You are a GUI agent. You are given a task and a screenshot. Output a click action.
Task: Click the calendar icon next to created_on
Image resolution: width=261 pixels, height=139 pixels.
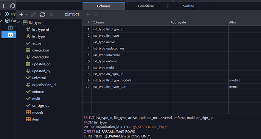coord(28,50)
